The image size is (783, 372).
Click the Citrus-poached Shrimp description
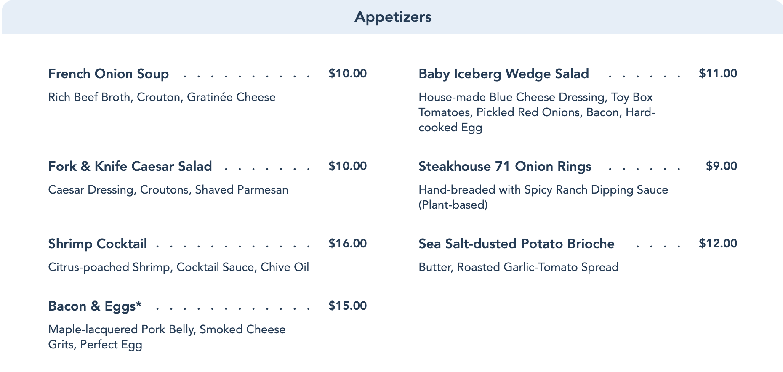(x=178, y=267)
